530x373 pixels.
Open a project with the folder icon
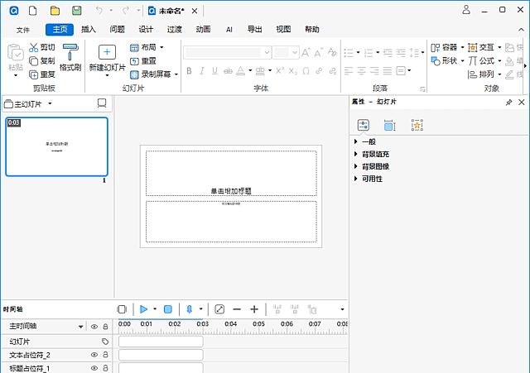tap(55, 11)
